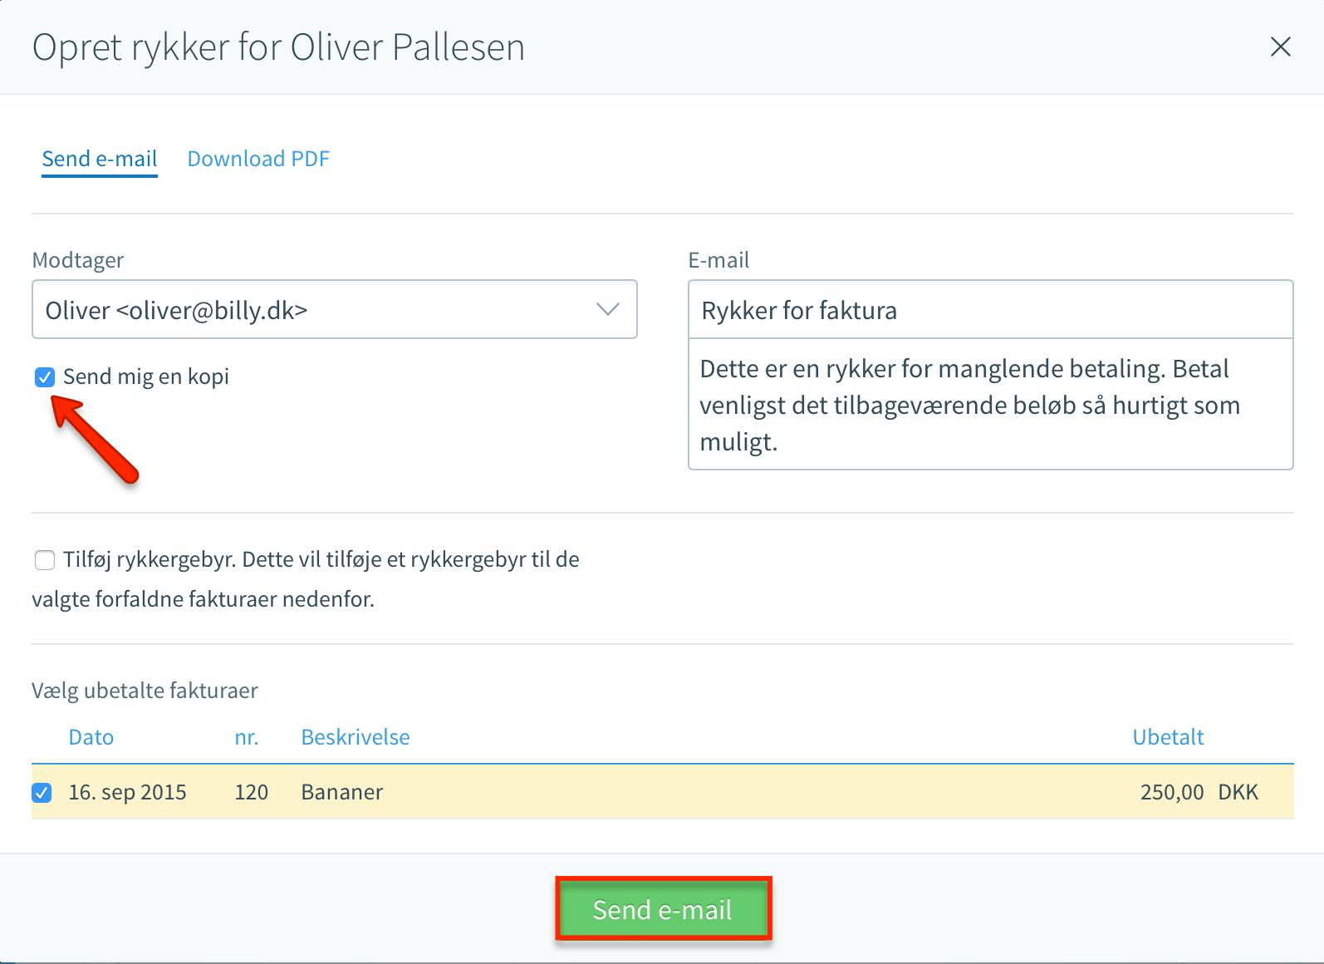
Task: Sort invoices by Beskrivelse column
Action: point(356,737)
